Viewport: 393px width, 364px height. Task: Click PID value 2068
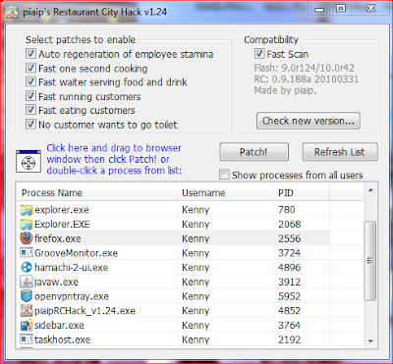(289, 225)
